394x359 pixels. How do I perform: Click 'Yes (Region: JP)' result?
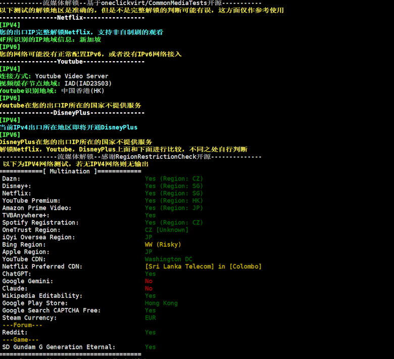pos(174,208)
